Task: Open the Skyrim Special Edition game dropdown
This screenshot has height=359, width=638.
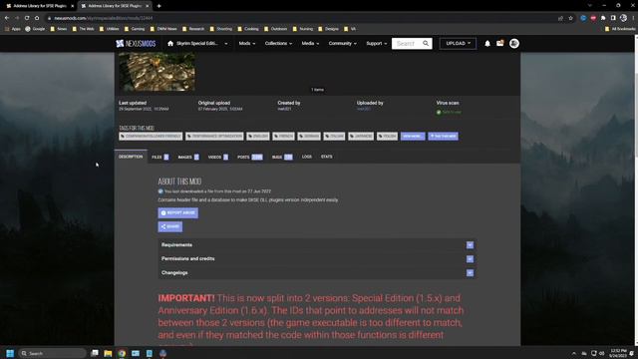Action: [x=198, y=44]
